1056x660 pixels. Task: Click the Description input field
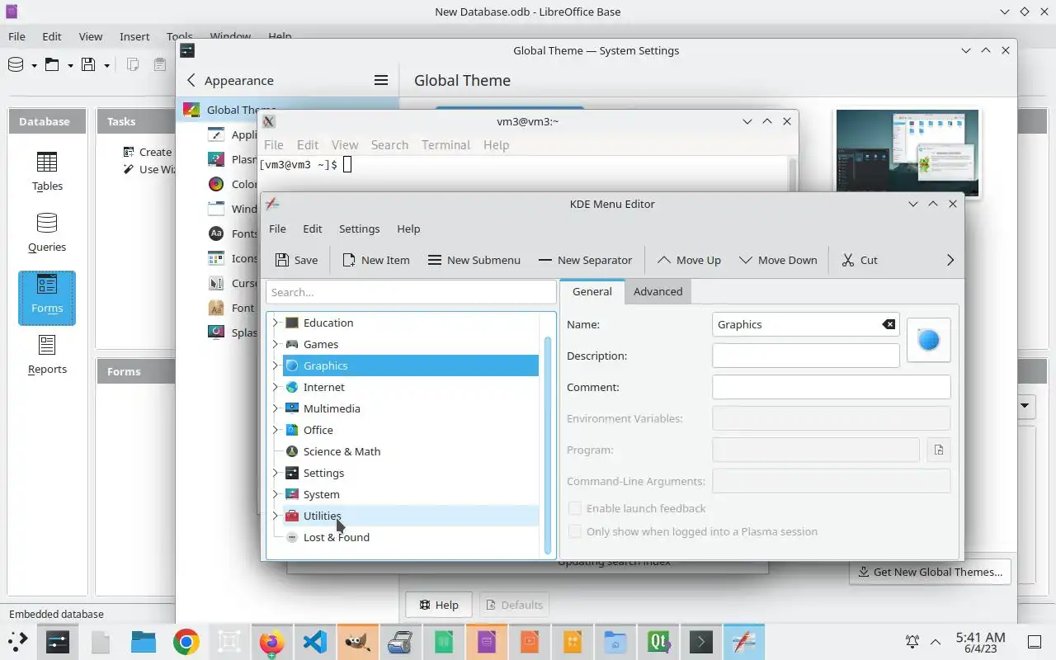(805, 356)
